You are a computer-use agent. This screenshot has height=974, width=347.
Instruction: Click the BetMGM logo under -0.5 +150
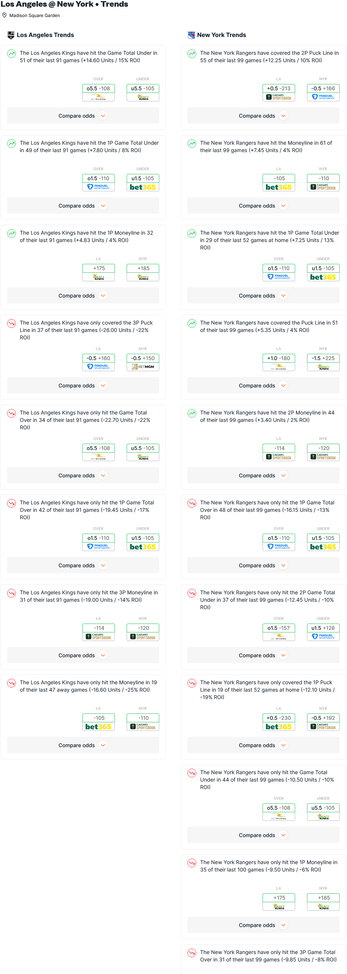[143, 367]
